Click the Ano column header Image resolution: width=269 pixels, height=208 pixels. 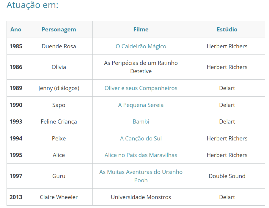point(16,29)
